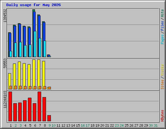
Task: Click the day 1 cyan pages bar
Action: click(11, 54)
